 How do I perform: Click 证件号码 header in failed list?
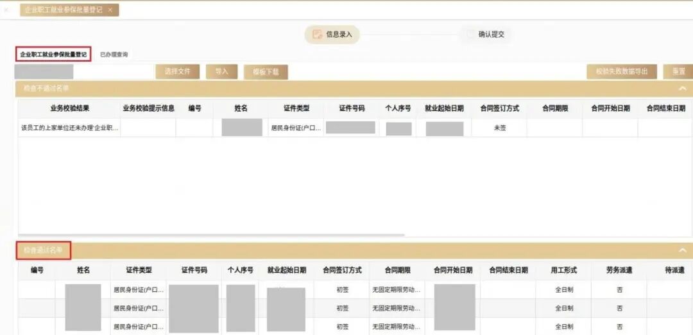(x=352, y=108)
